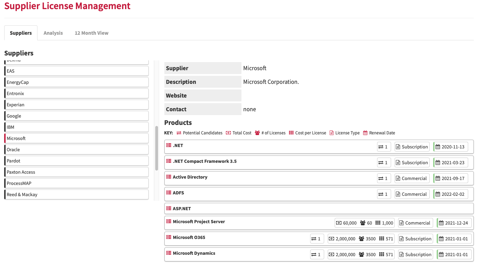The height and width of the screenshot is (273, 478).
Task: Click the money icon on Microsoft Project Server row
Action: click(339, 223)
